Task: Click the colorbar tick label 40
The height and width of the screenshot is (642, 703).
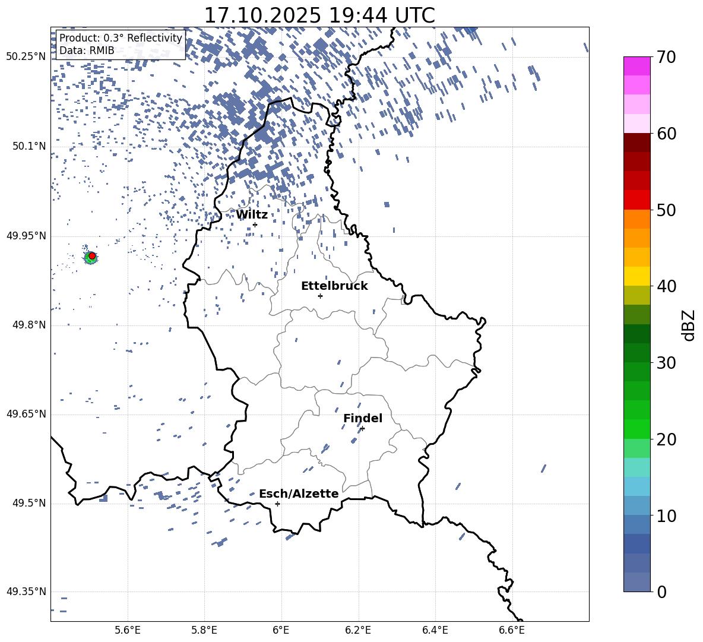Action: 666,286
